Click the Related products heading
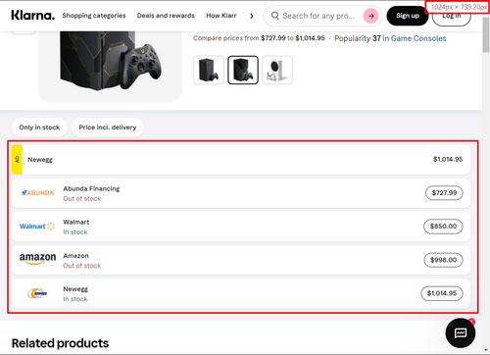 coord(60,343)
